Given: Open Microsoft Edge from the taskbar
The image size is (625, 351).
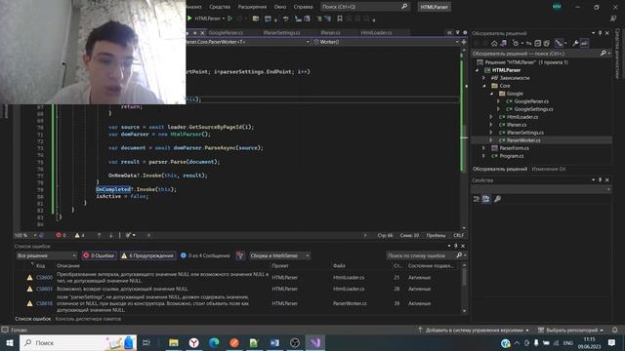Looking at the screenshot, I should coord(214,342).
